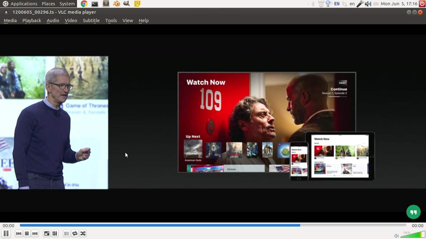Open the Tools menu in VLC
The width and height of the screenshot is (426, 239).
(x=111, y=21)
